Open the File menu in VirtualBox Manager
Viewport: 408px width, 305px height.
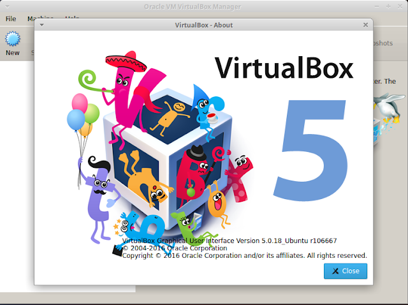click(11, 19)
